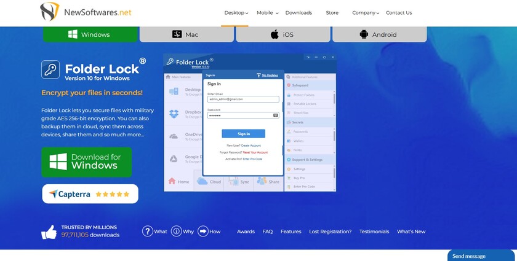
Task: Open the Contact Us page
Action: (x=399, y=13)
